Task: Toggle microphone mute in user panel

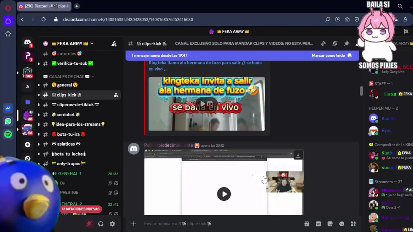Action: click(89, 224)
